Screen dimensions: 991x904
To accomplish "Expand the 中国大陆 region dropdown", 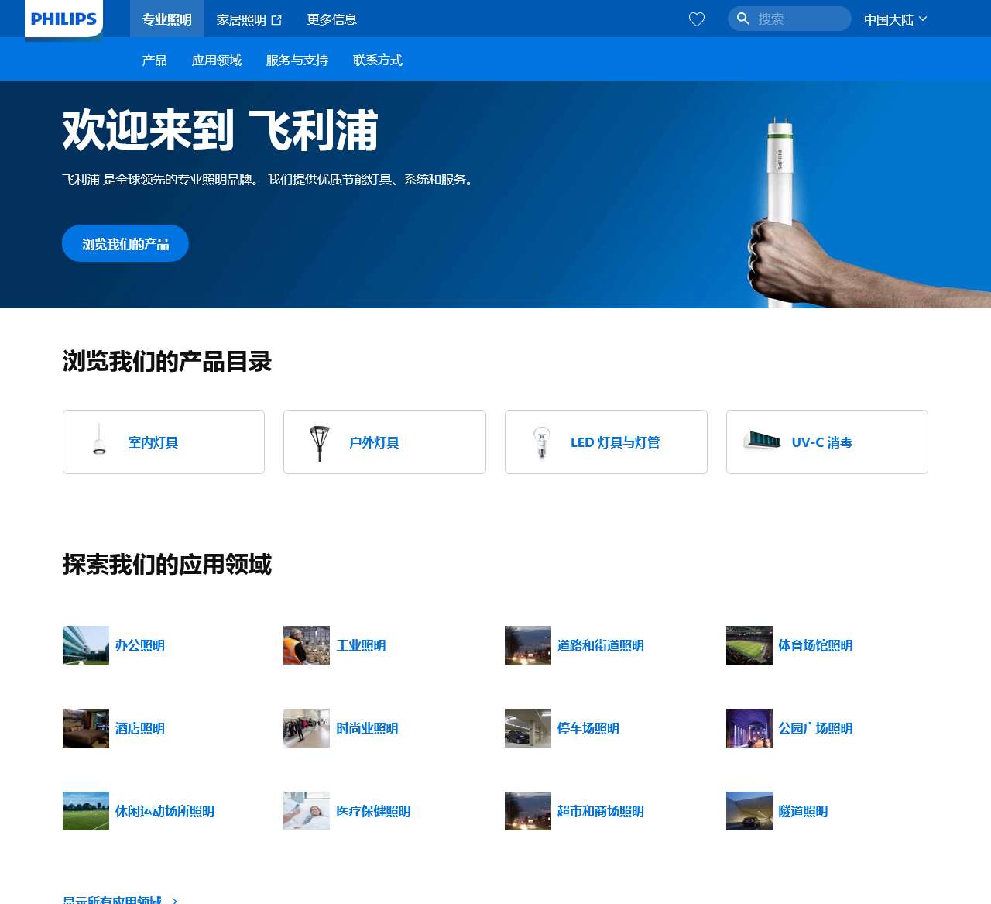I will tap(895, 19).
